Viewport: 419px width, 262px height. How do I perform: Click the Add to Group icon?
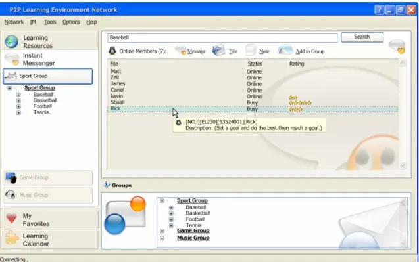(x=285, y=50)
